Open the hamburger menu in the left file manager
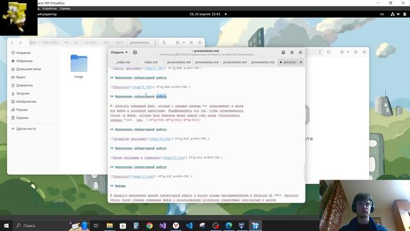 (191, 42)
